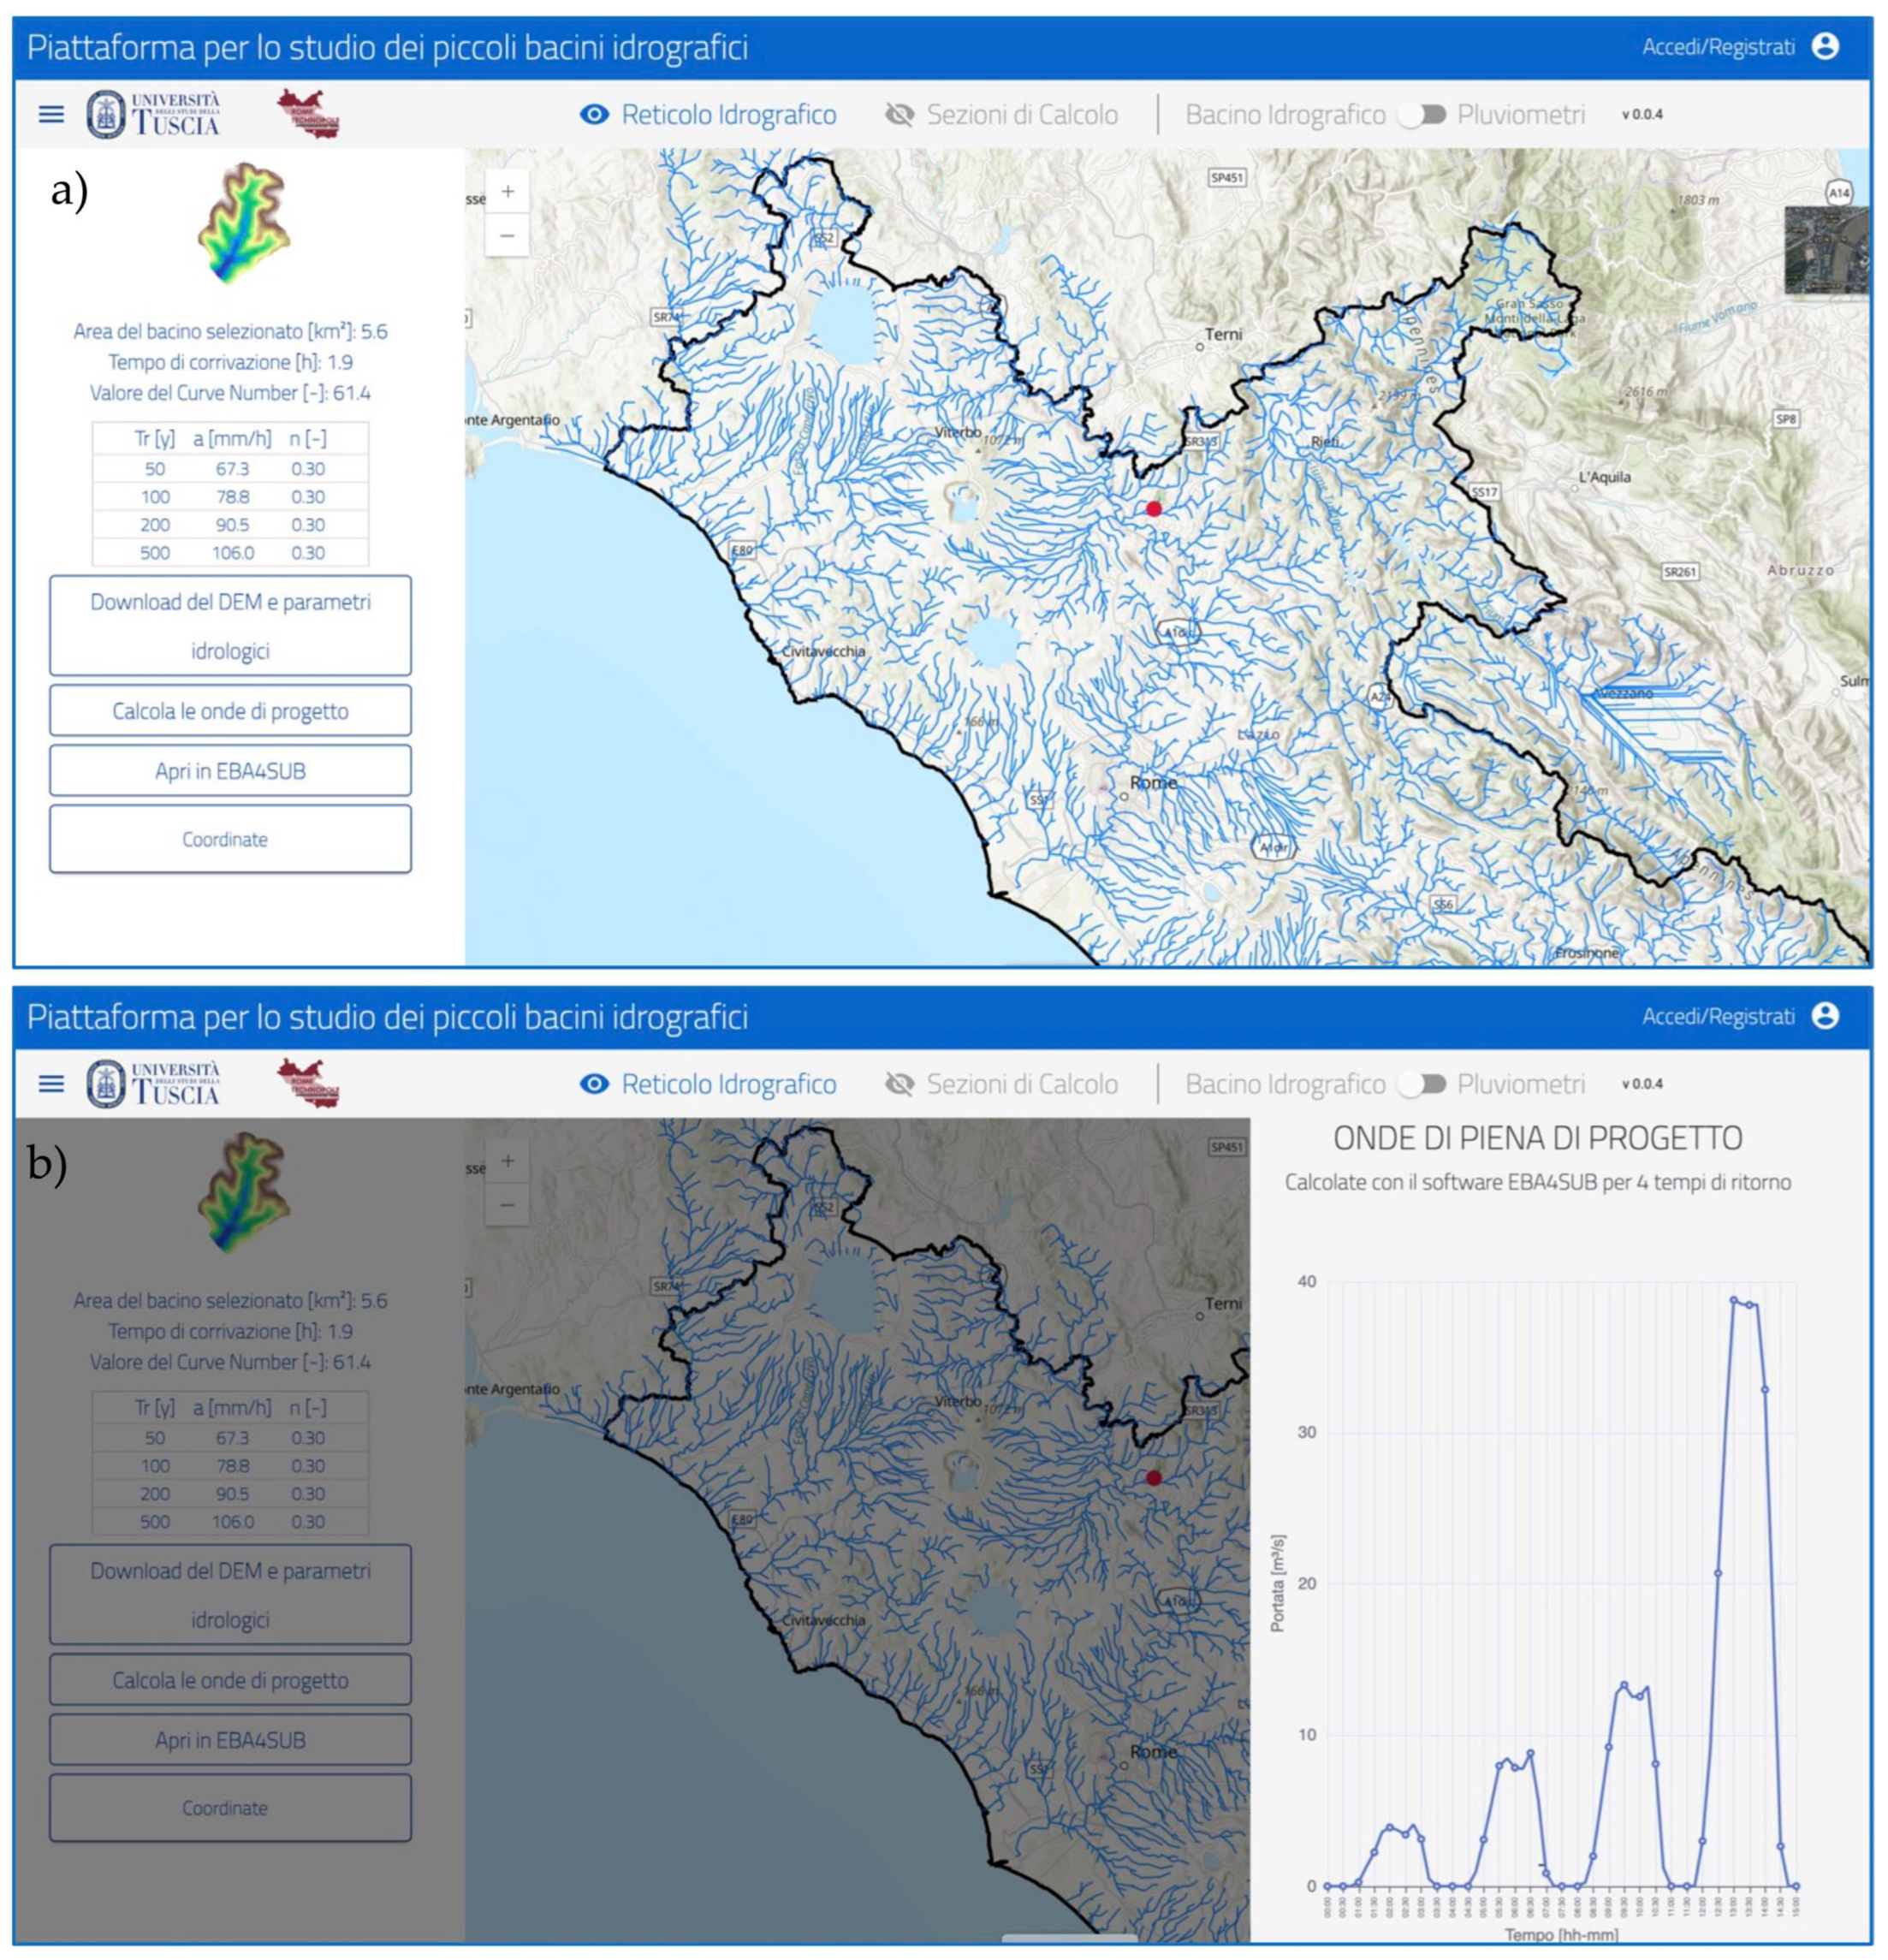Switch top toggle from Bacino Idrografico to Pluviometri
This screenshot has height=1960, width=1888.
click(1421, 114)
